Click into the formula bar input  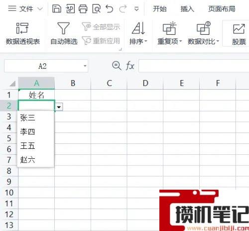(194, 66)
